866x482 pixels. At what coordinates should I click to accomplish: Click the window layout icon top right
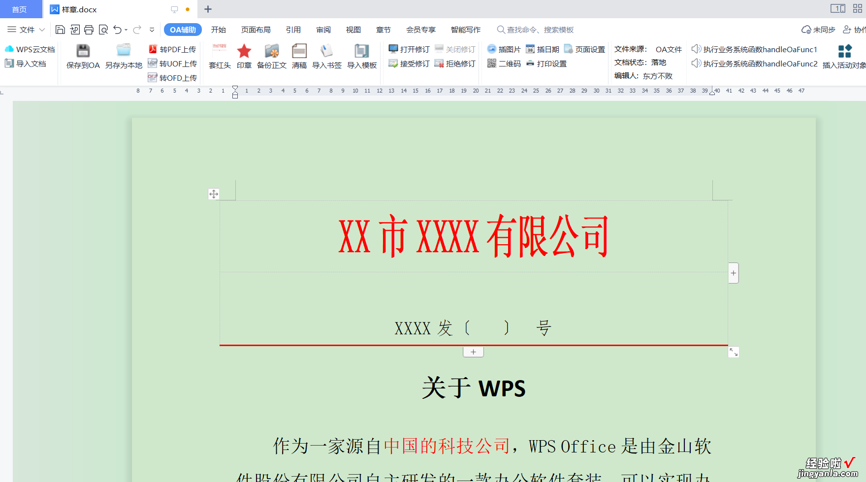[838, 9]
